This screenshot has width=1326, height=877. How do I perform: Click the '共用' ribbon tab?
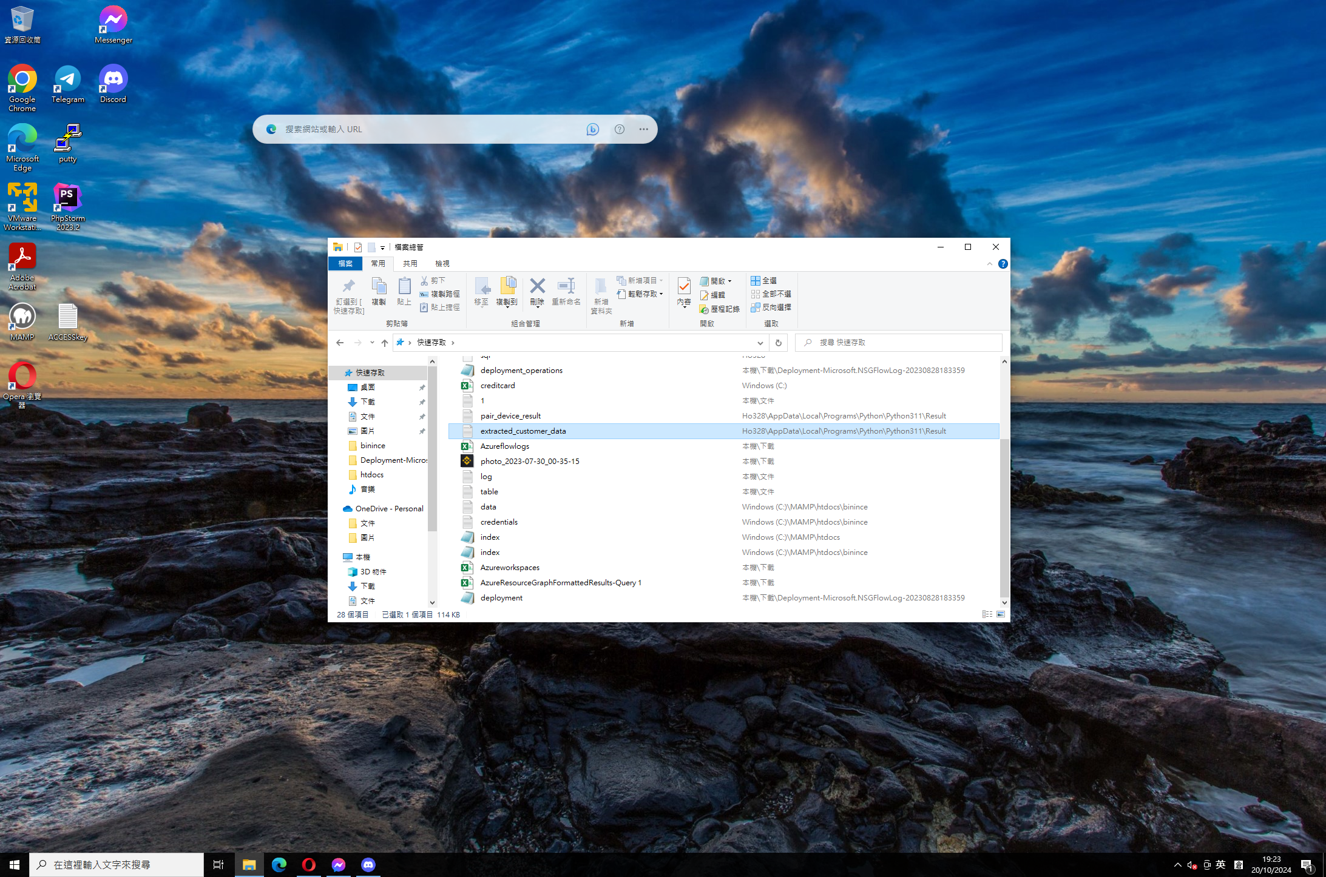pyautogui.click(x=410, y=263)
